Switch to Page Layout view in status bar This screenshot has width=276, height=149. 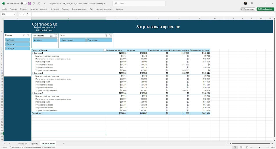point(241,148)
